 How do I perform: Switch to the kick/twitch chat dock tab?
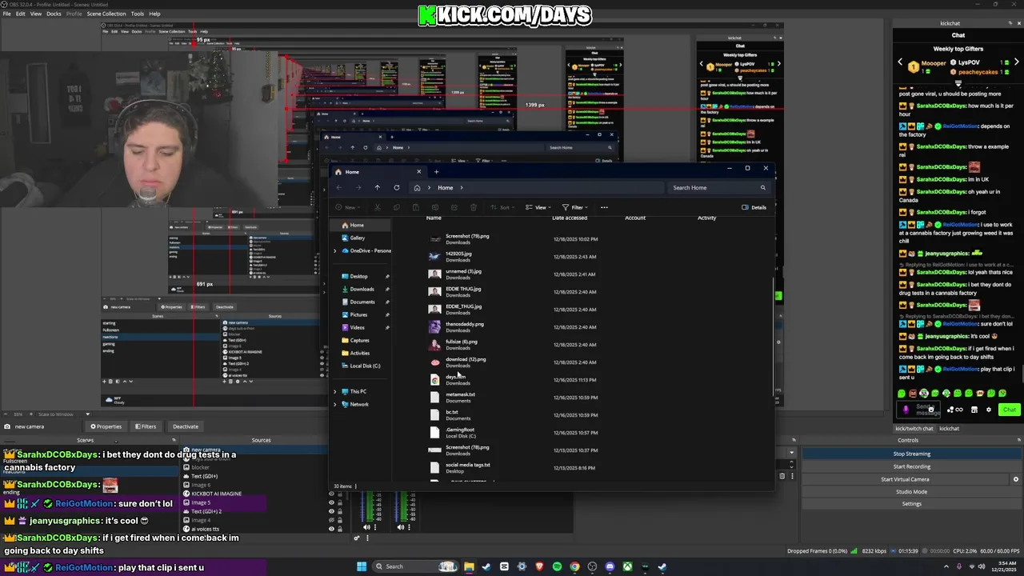click(914, 428)
